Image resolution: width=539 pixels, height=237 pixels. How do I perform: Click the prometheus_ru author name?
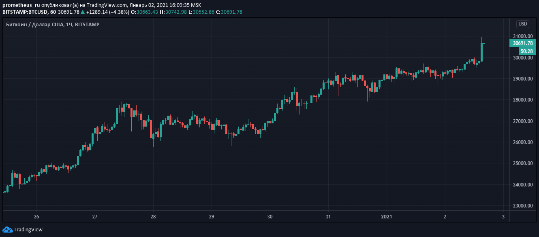pyautogui.click(x=21, y=5)
